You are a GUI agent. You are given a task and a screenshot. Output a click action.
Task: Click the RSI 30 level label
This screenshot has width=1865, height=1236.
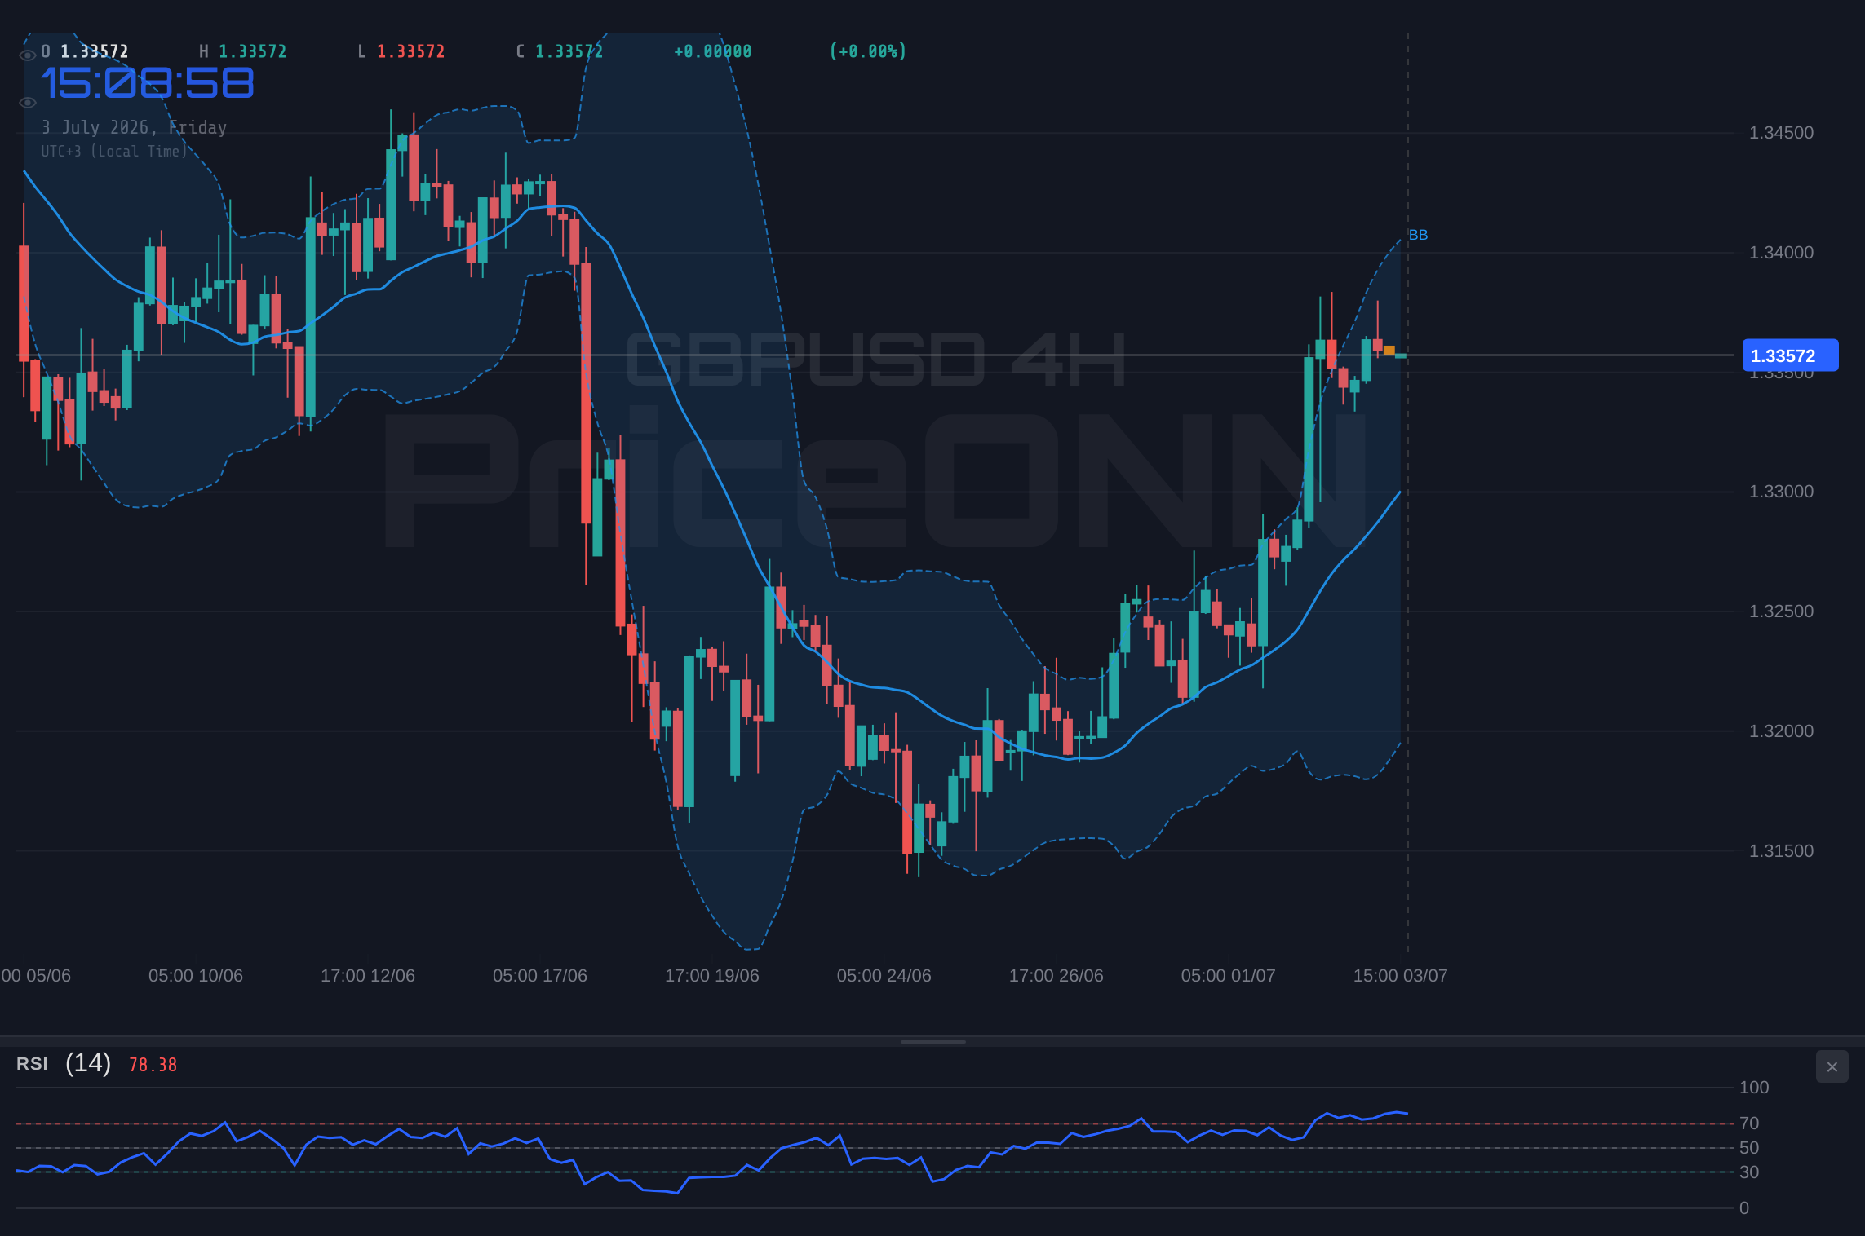coord(1749,1172)
